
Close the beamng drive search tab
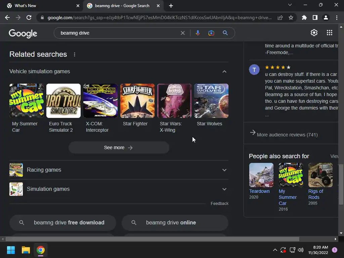158,6
